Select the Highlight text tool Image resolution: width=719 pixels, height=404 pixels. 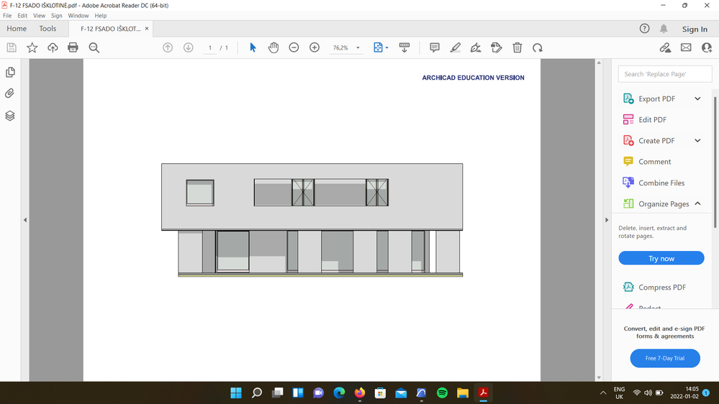[455, 47]
